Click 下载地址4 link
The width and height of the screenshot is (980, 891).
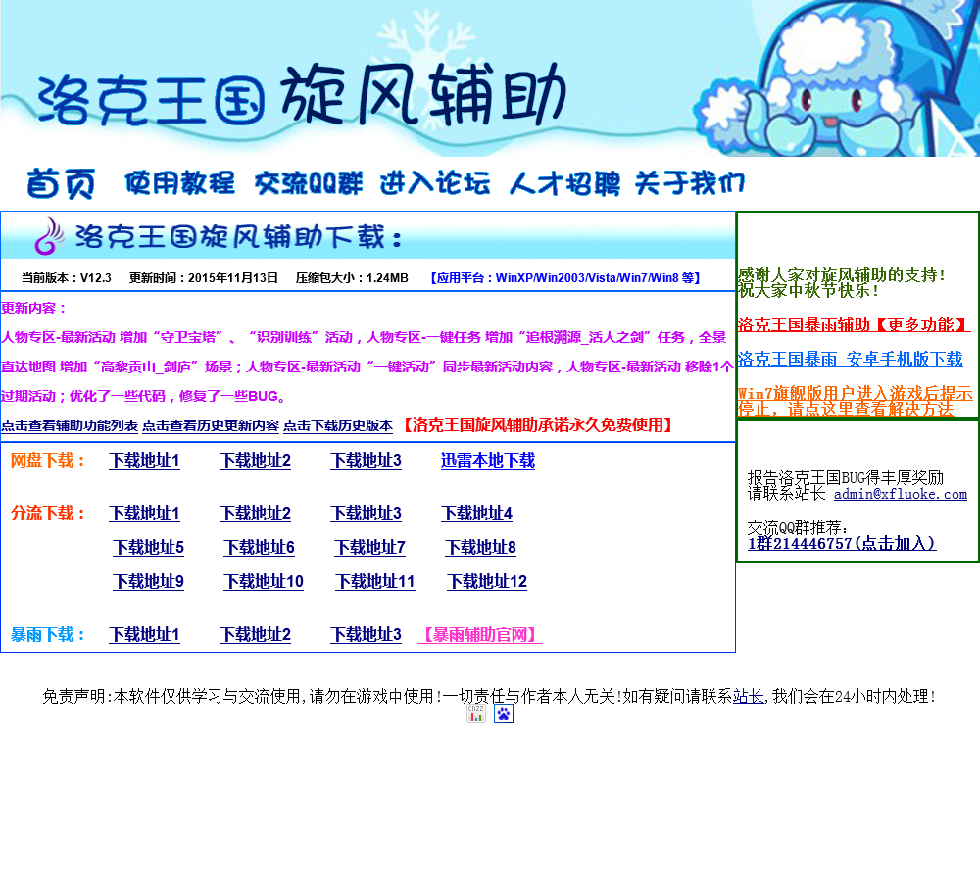pos(476,514)
